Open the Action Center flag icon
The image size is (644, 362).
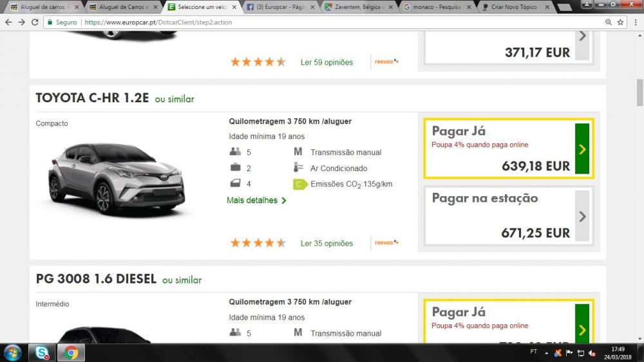[x=569, y=353]
